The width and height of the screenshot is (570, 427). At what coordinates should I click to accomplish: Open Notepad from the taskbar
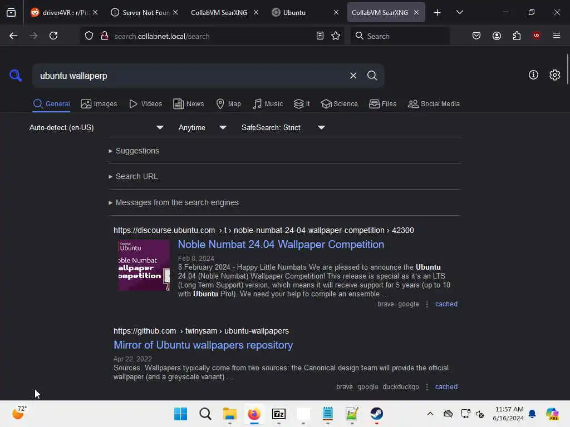[327, 414]
